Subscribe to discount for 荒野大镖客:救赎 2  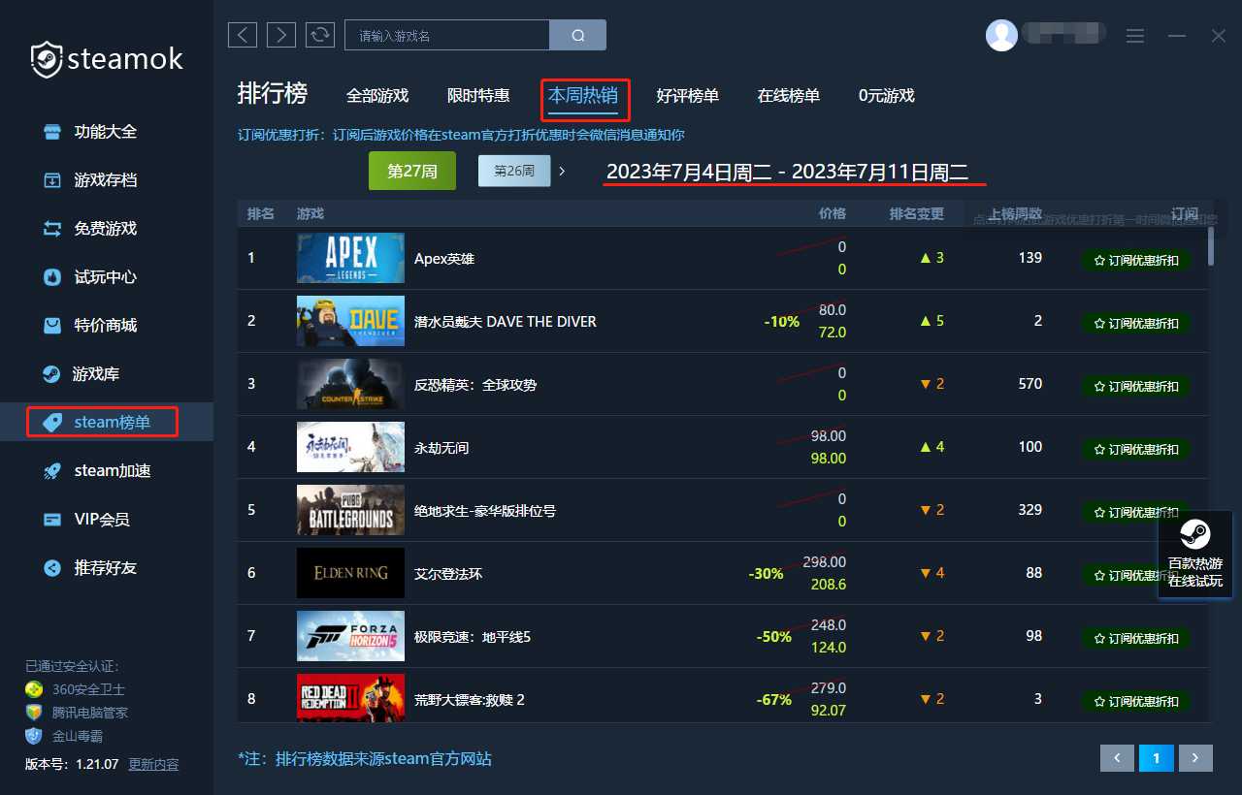(x=1136, y=701)
